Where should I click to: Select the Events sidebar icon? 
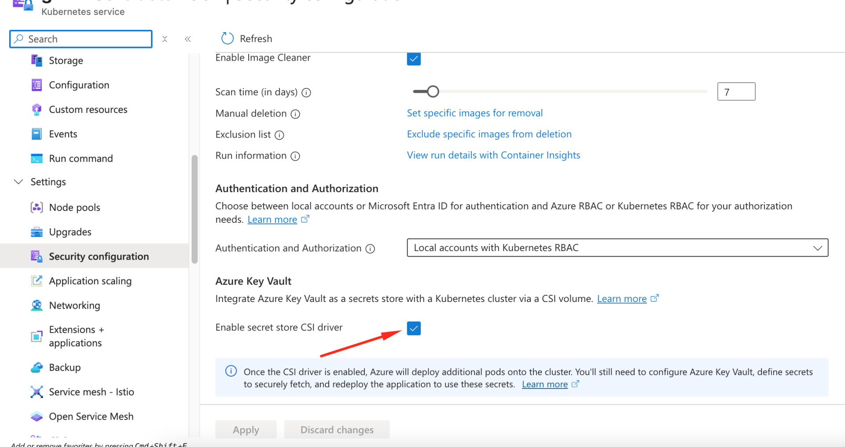37,134
